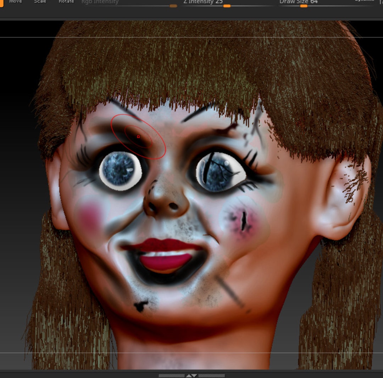Select Scale mode on the top shelf
This screenshot has width=383, height=378.
pyautogui.click(x=40, y=1)
